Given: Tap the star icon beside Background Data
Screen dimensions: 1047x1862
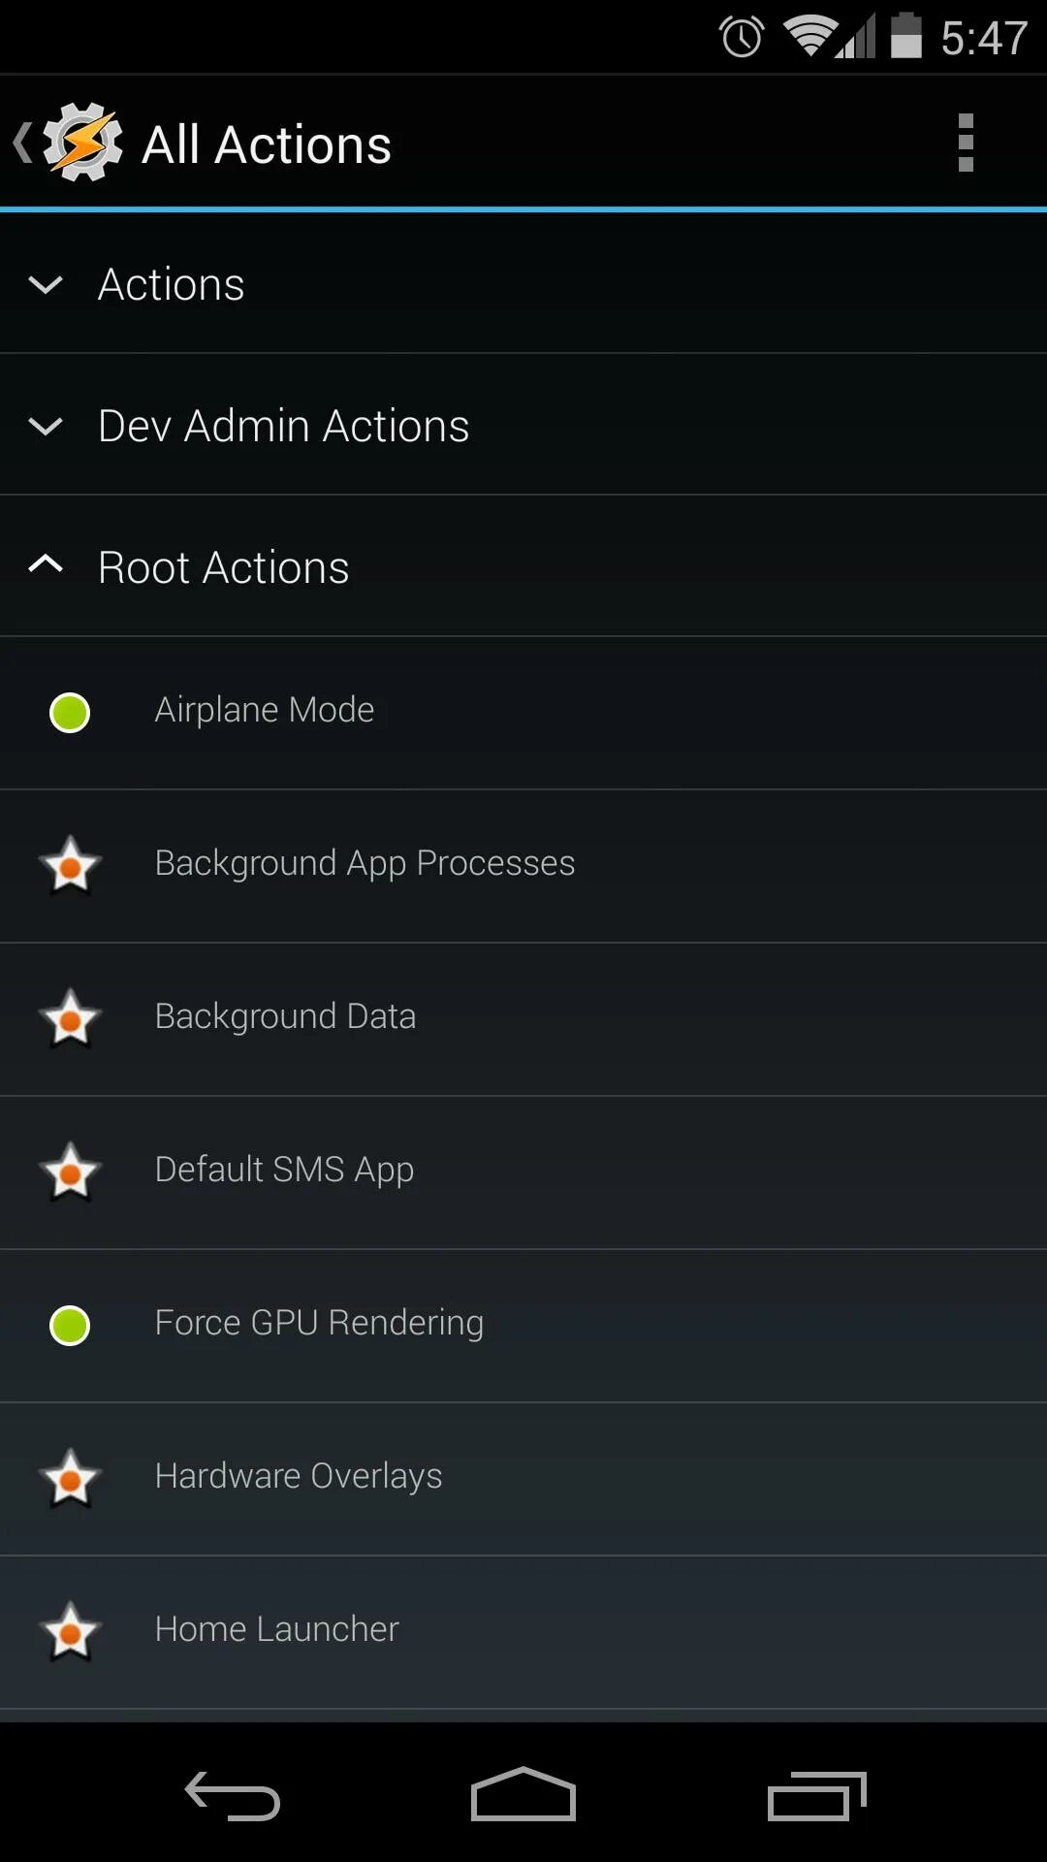Looking at the screenshot, I should coord(70,1018).
